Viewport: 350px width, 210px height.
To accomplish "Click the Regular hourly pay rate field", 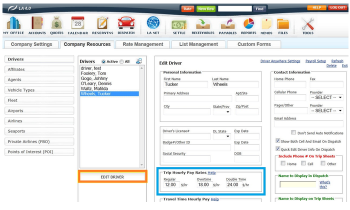I will (171, 184).
